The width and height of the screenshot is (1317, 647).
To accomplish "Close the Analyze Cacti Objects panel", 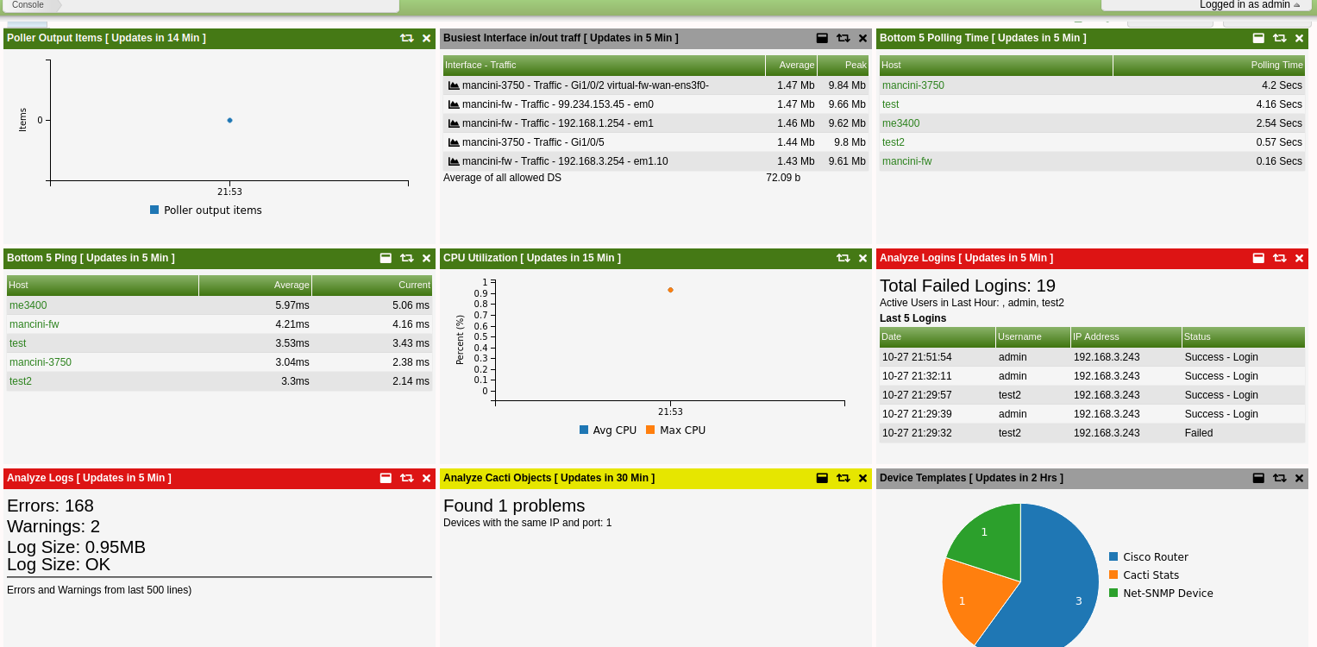I will click(862, 478).
